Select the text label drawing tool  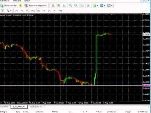(3, 11)
